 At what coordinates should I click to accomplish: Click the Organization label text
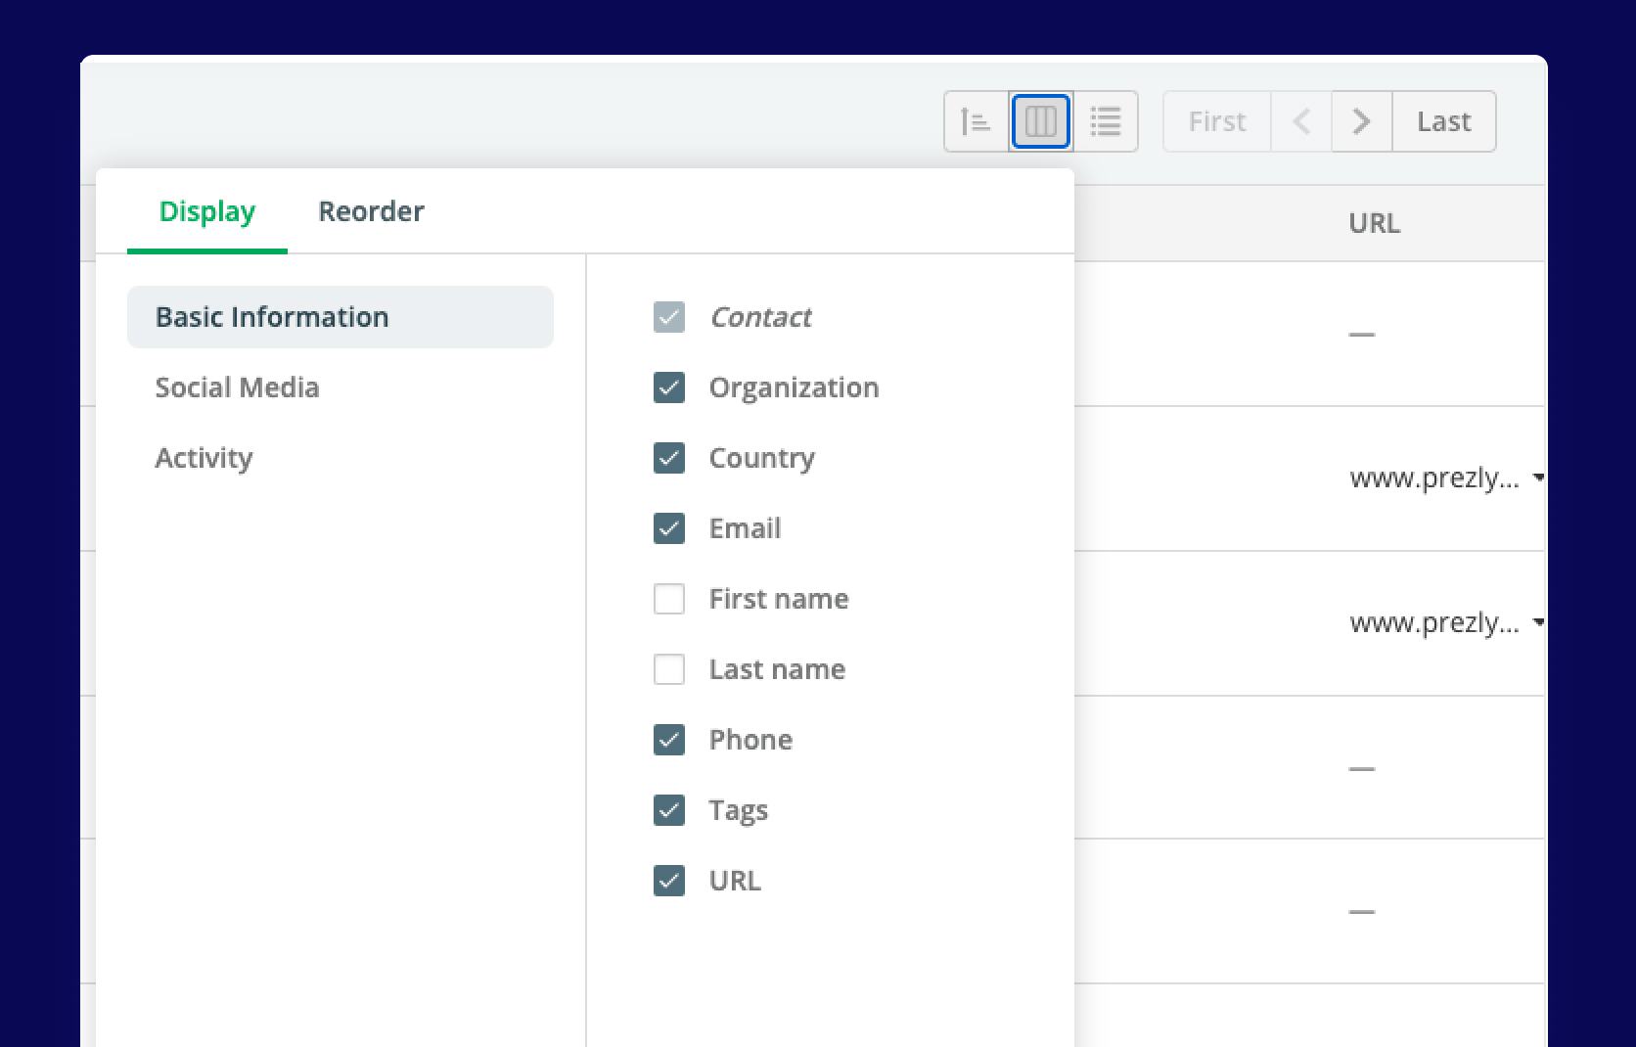pos(794,388)
